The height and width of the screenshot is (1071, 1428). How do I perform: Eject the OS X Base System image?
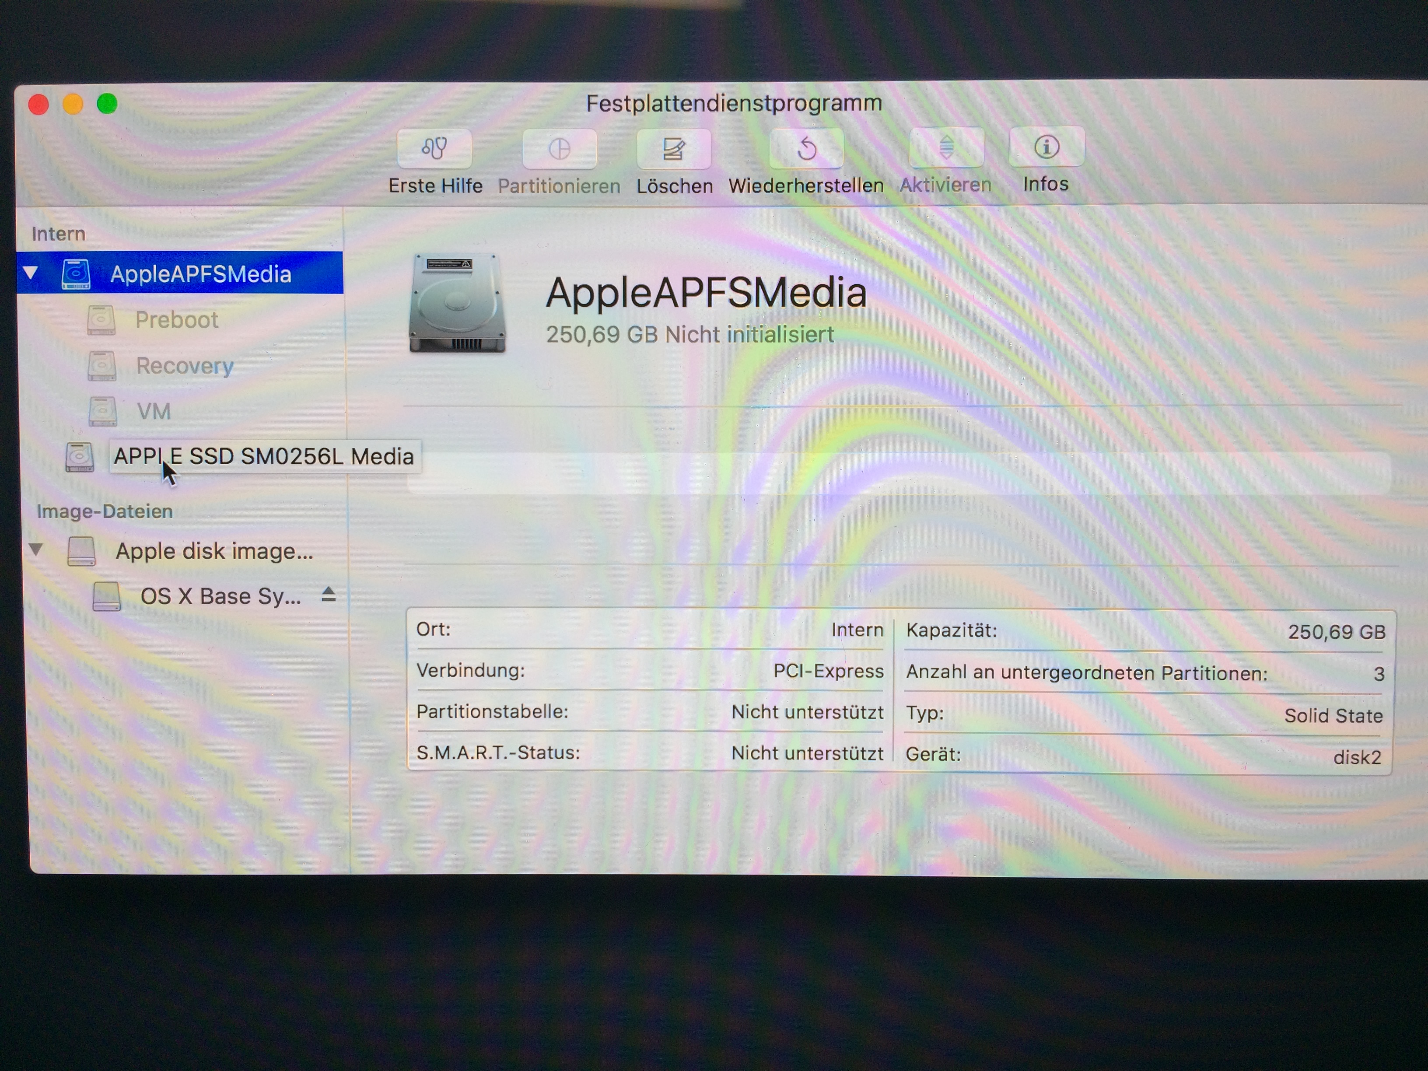pos(329,595)
